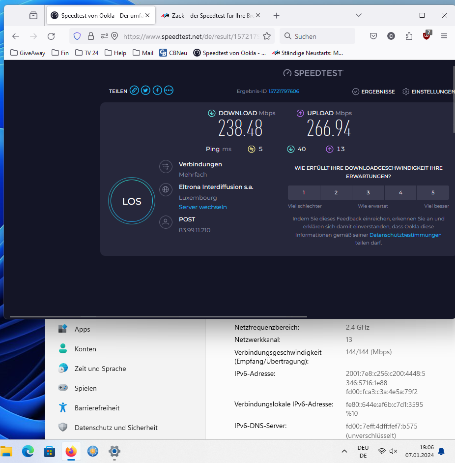Reload the current page

click(51, 36)
